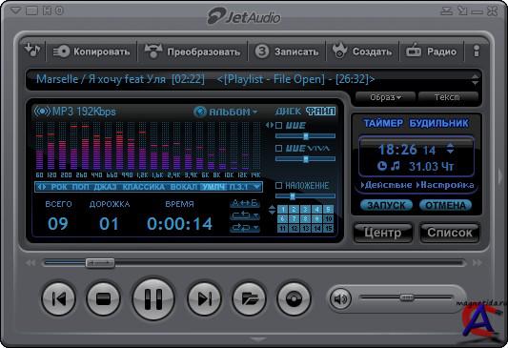Click the disc eject/play CD button
This screenshot has height=348, width=508.
click(294, 298)
